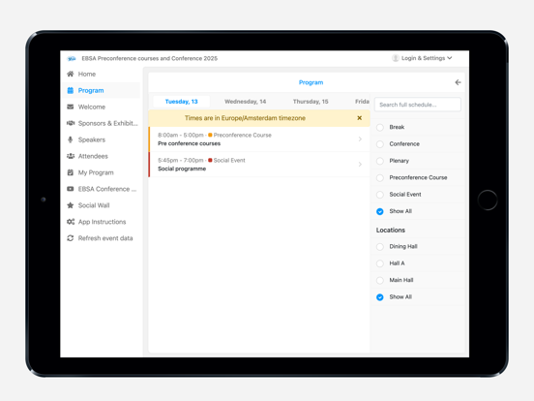The height and width of the screenshot is (401, 534).
Task: Click the orange Preconference Course color square
Action: click(210, 135)
